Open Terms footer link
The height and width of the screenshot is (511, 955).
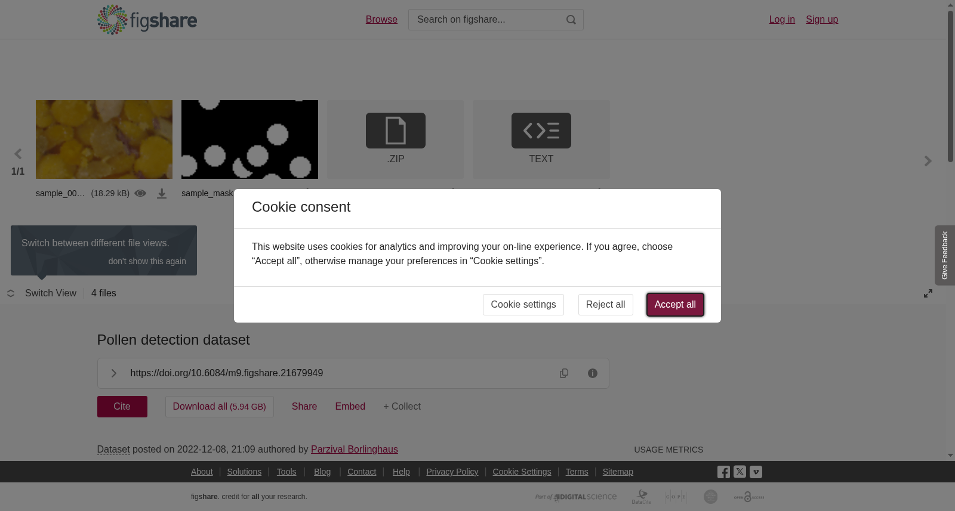pos(577,472)
